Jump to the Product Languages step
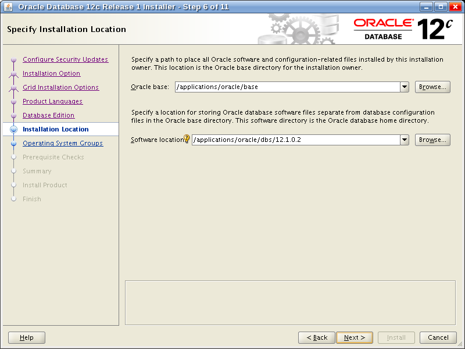465x349 pixels. 52,101
